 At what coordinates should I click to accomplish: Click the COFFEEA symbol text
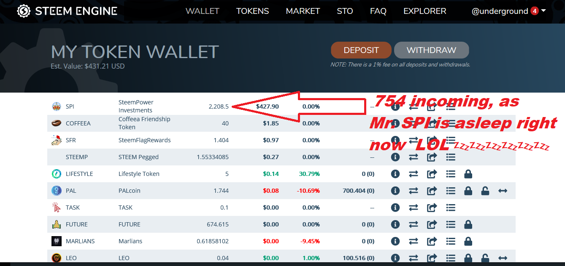[78, 123]
